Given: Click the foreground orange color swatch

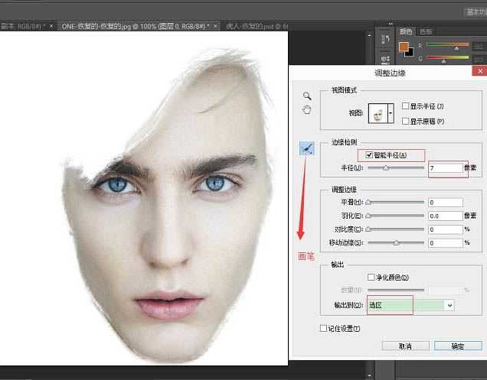Looking at the screenshot, I should click(404, 47).
